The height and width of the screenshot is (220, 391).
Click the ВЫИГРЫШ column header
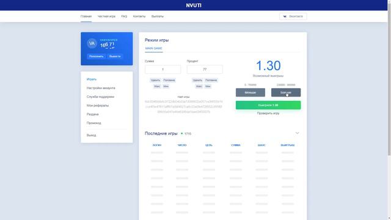tap(288, 145)
